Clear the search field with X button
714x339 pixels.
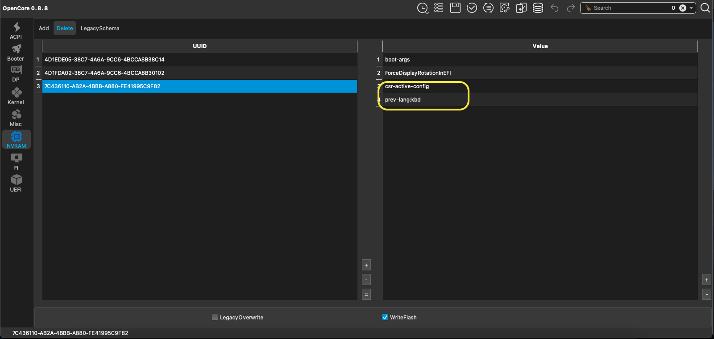[x=682, y=8]
